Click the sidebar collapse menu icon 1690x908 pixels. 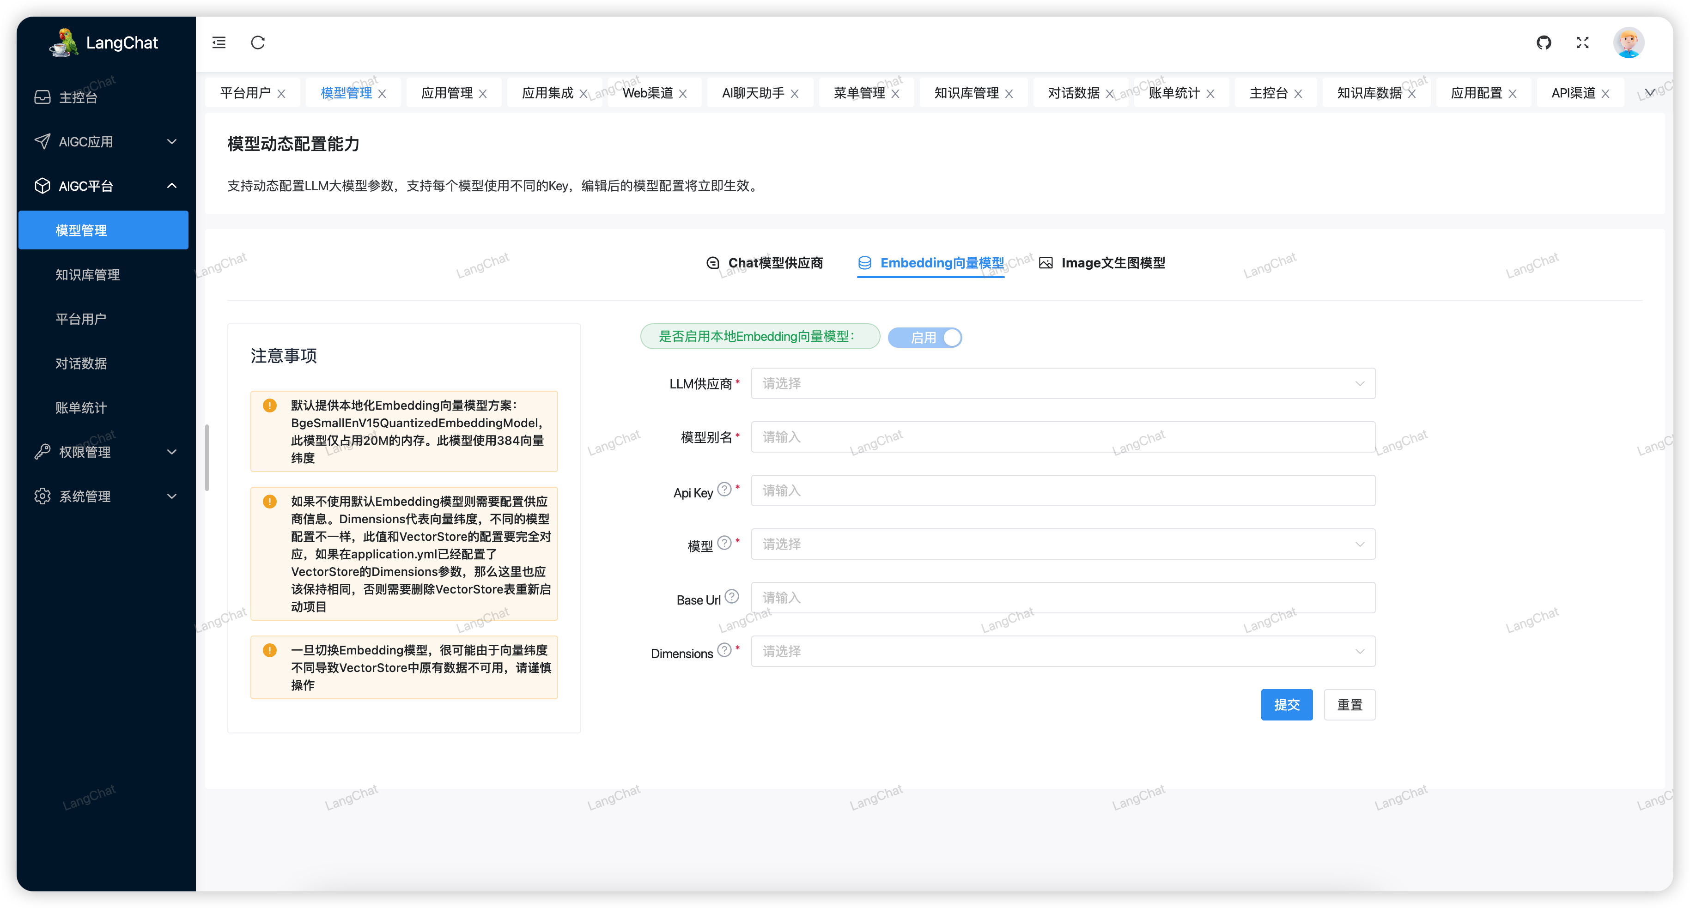[219, 42]
